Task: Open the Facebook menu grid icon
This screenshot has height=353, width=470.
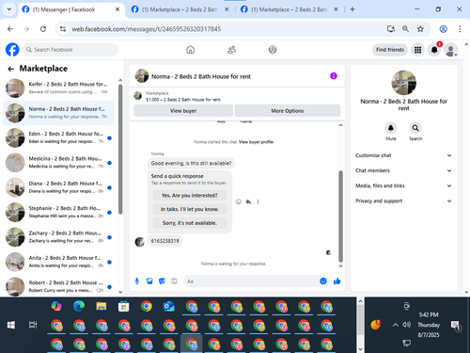Action: [x=417, y=50]
